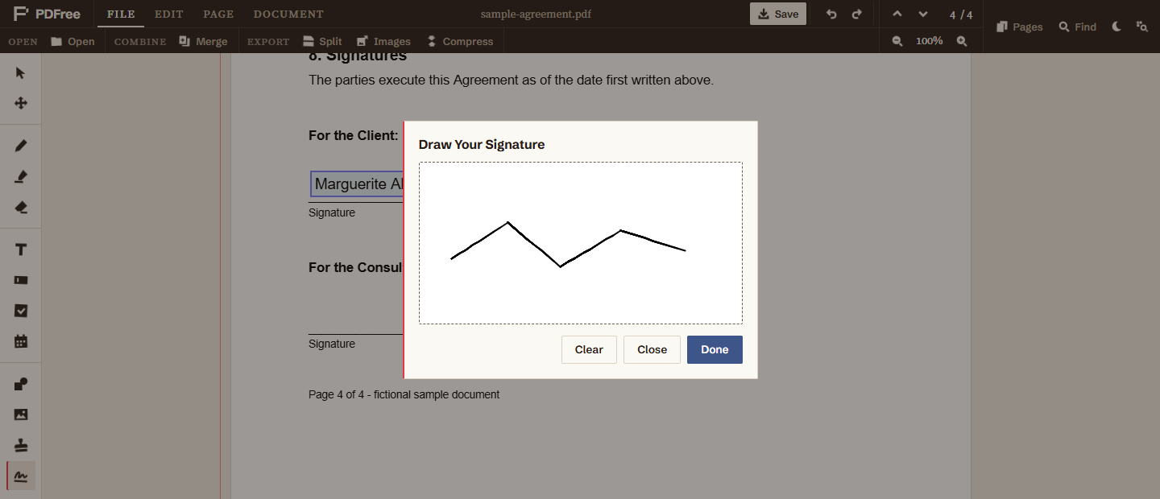Screen dimensions: 1160x499
Task: Click the 4 / 4 page indicator
Action: pos(961,14)
